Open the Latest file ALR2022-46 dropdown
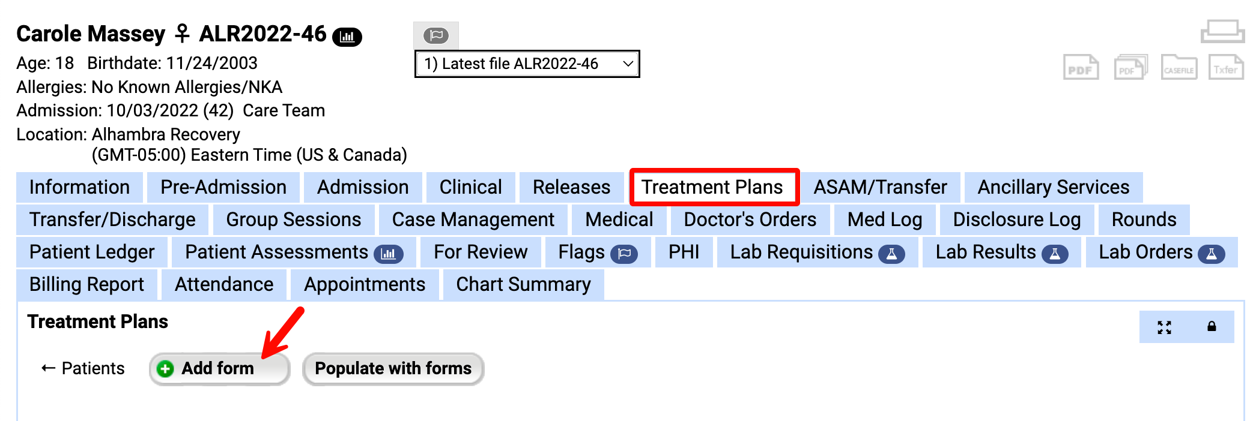The image size is (1259, 421). click(527, 64)
